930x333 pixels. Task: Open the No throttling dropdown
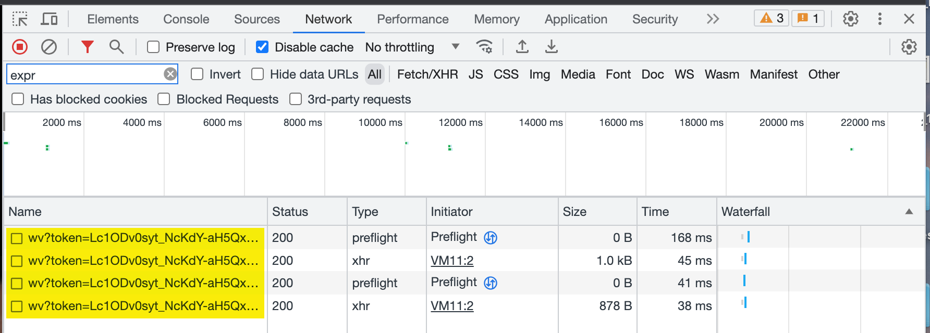412,47
